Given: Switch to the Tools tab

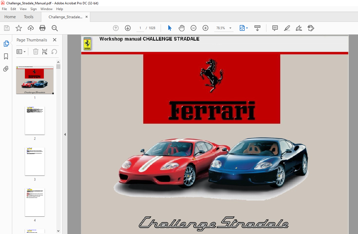Looking at the screenshot, I should click(x=29, y=17).
